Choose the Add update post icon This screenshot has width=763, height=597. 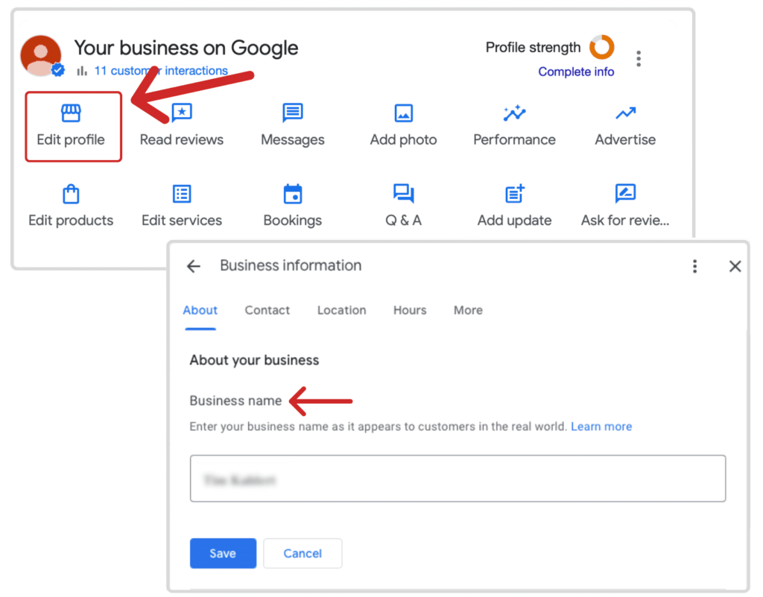click(514, 194)
